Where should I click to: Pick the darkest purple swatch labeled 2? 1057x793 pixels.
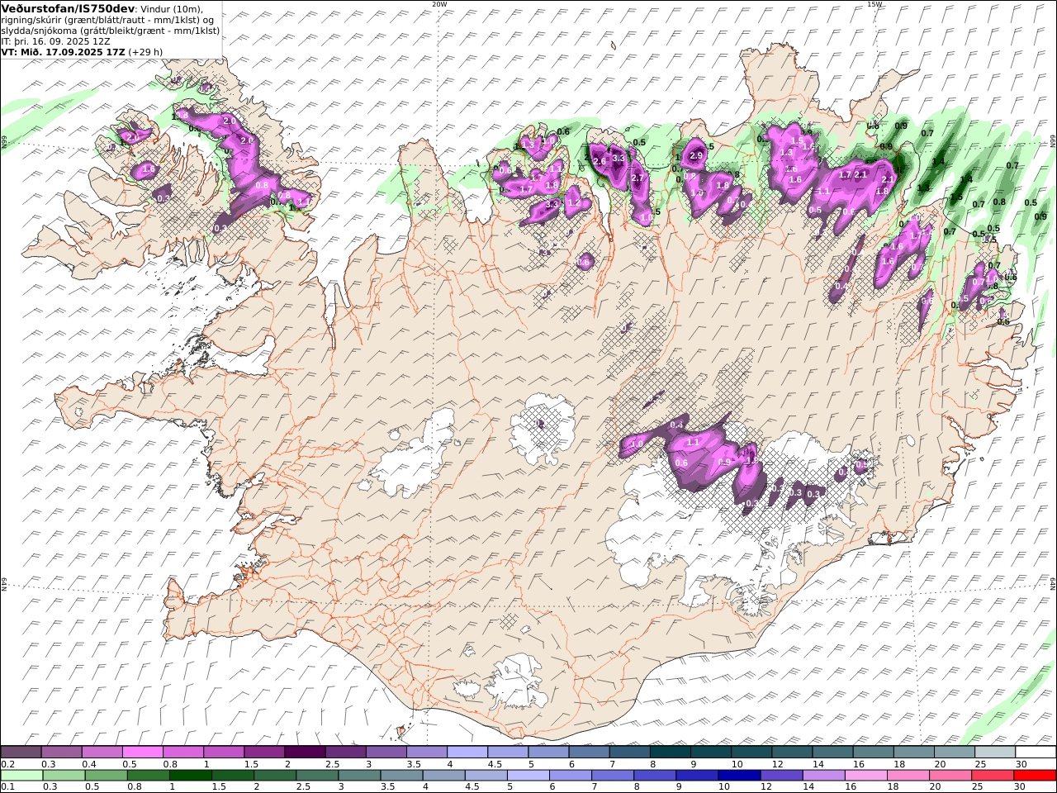coord(304,753)
